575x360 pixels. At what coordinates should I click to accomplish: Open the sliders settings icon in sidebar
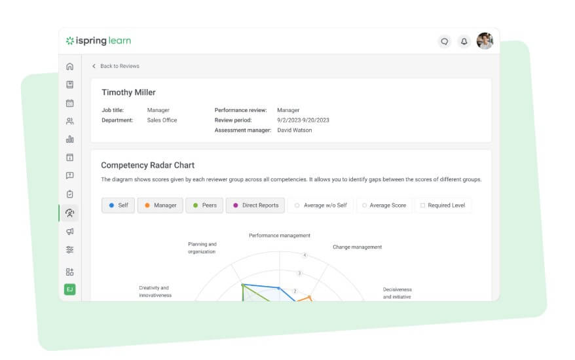pyautogui.click(x=69, y=249)
